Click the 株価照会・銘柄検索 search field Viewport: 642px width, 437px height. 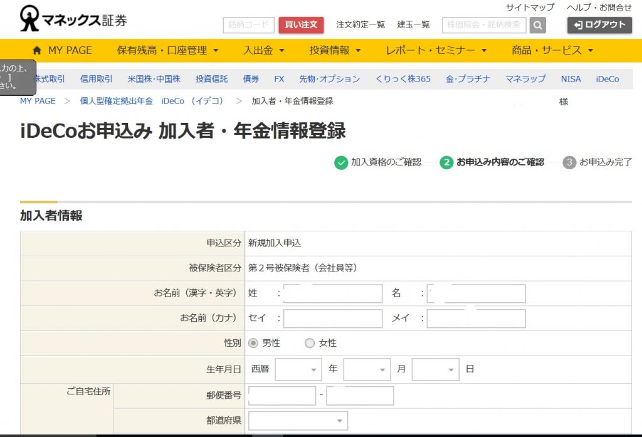pos(485,25)
